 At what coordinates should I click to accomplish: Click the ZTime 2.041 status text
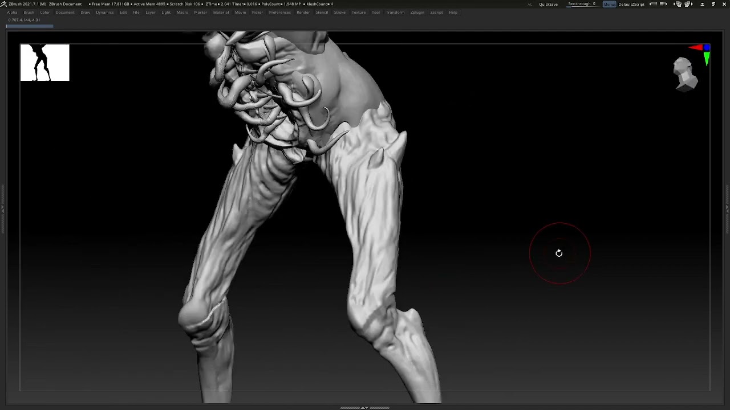[x=218, y=4]
